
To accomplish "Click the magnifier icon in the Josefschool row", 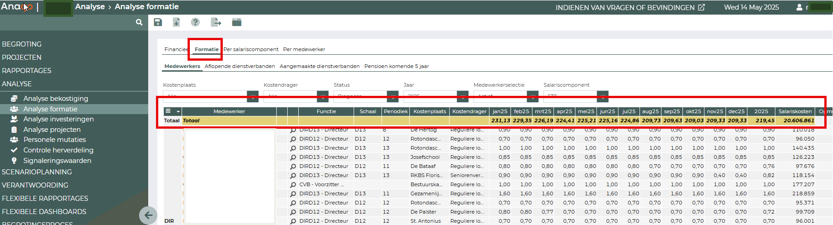I will point(293,157).
